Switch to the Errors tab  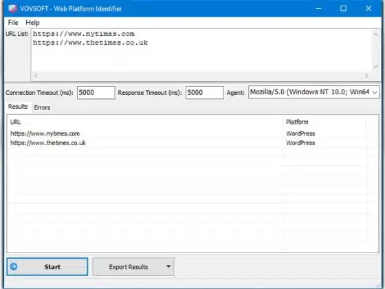(x=42, y=107)
